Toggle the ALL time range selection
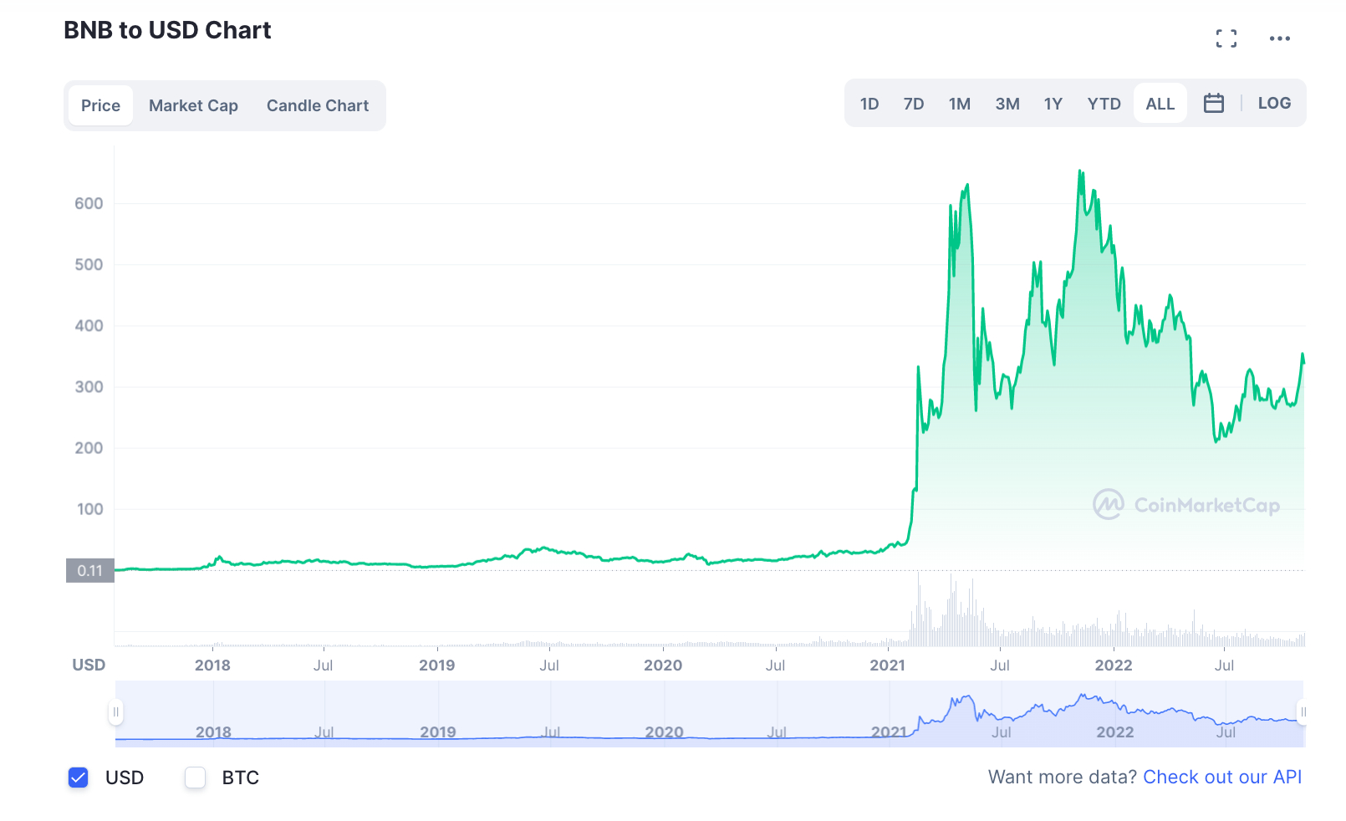 click(x=1160, y=102)
